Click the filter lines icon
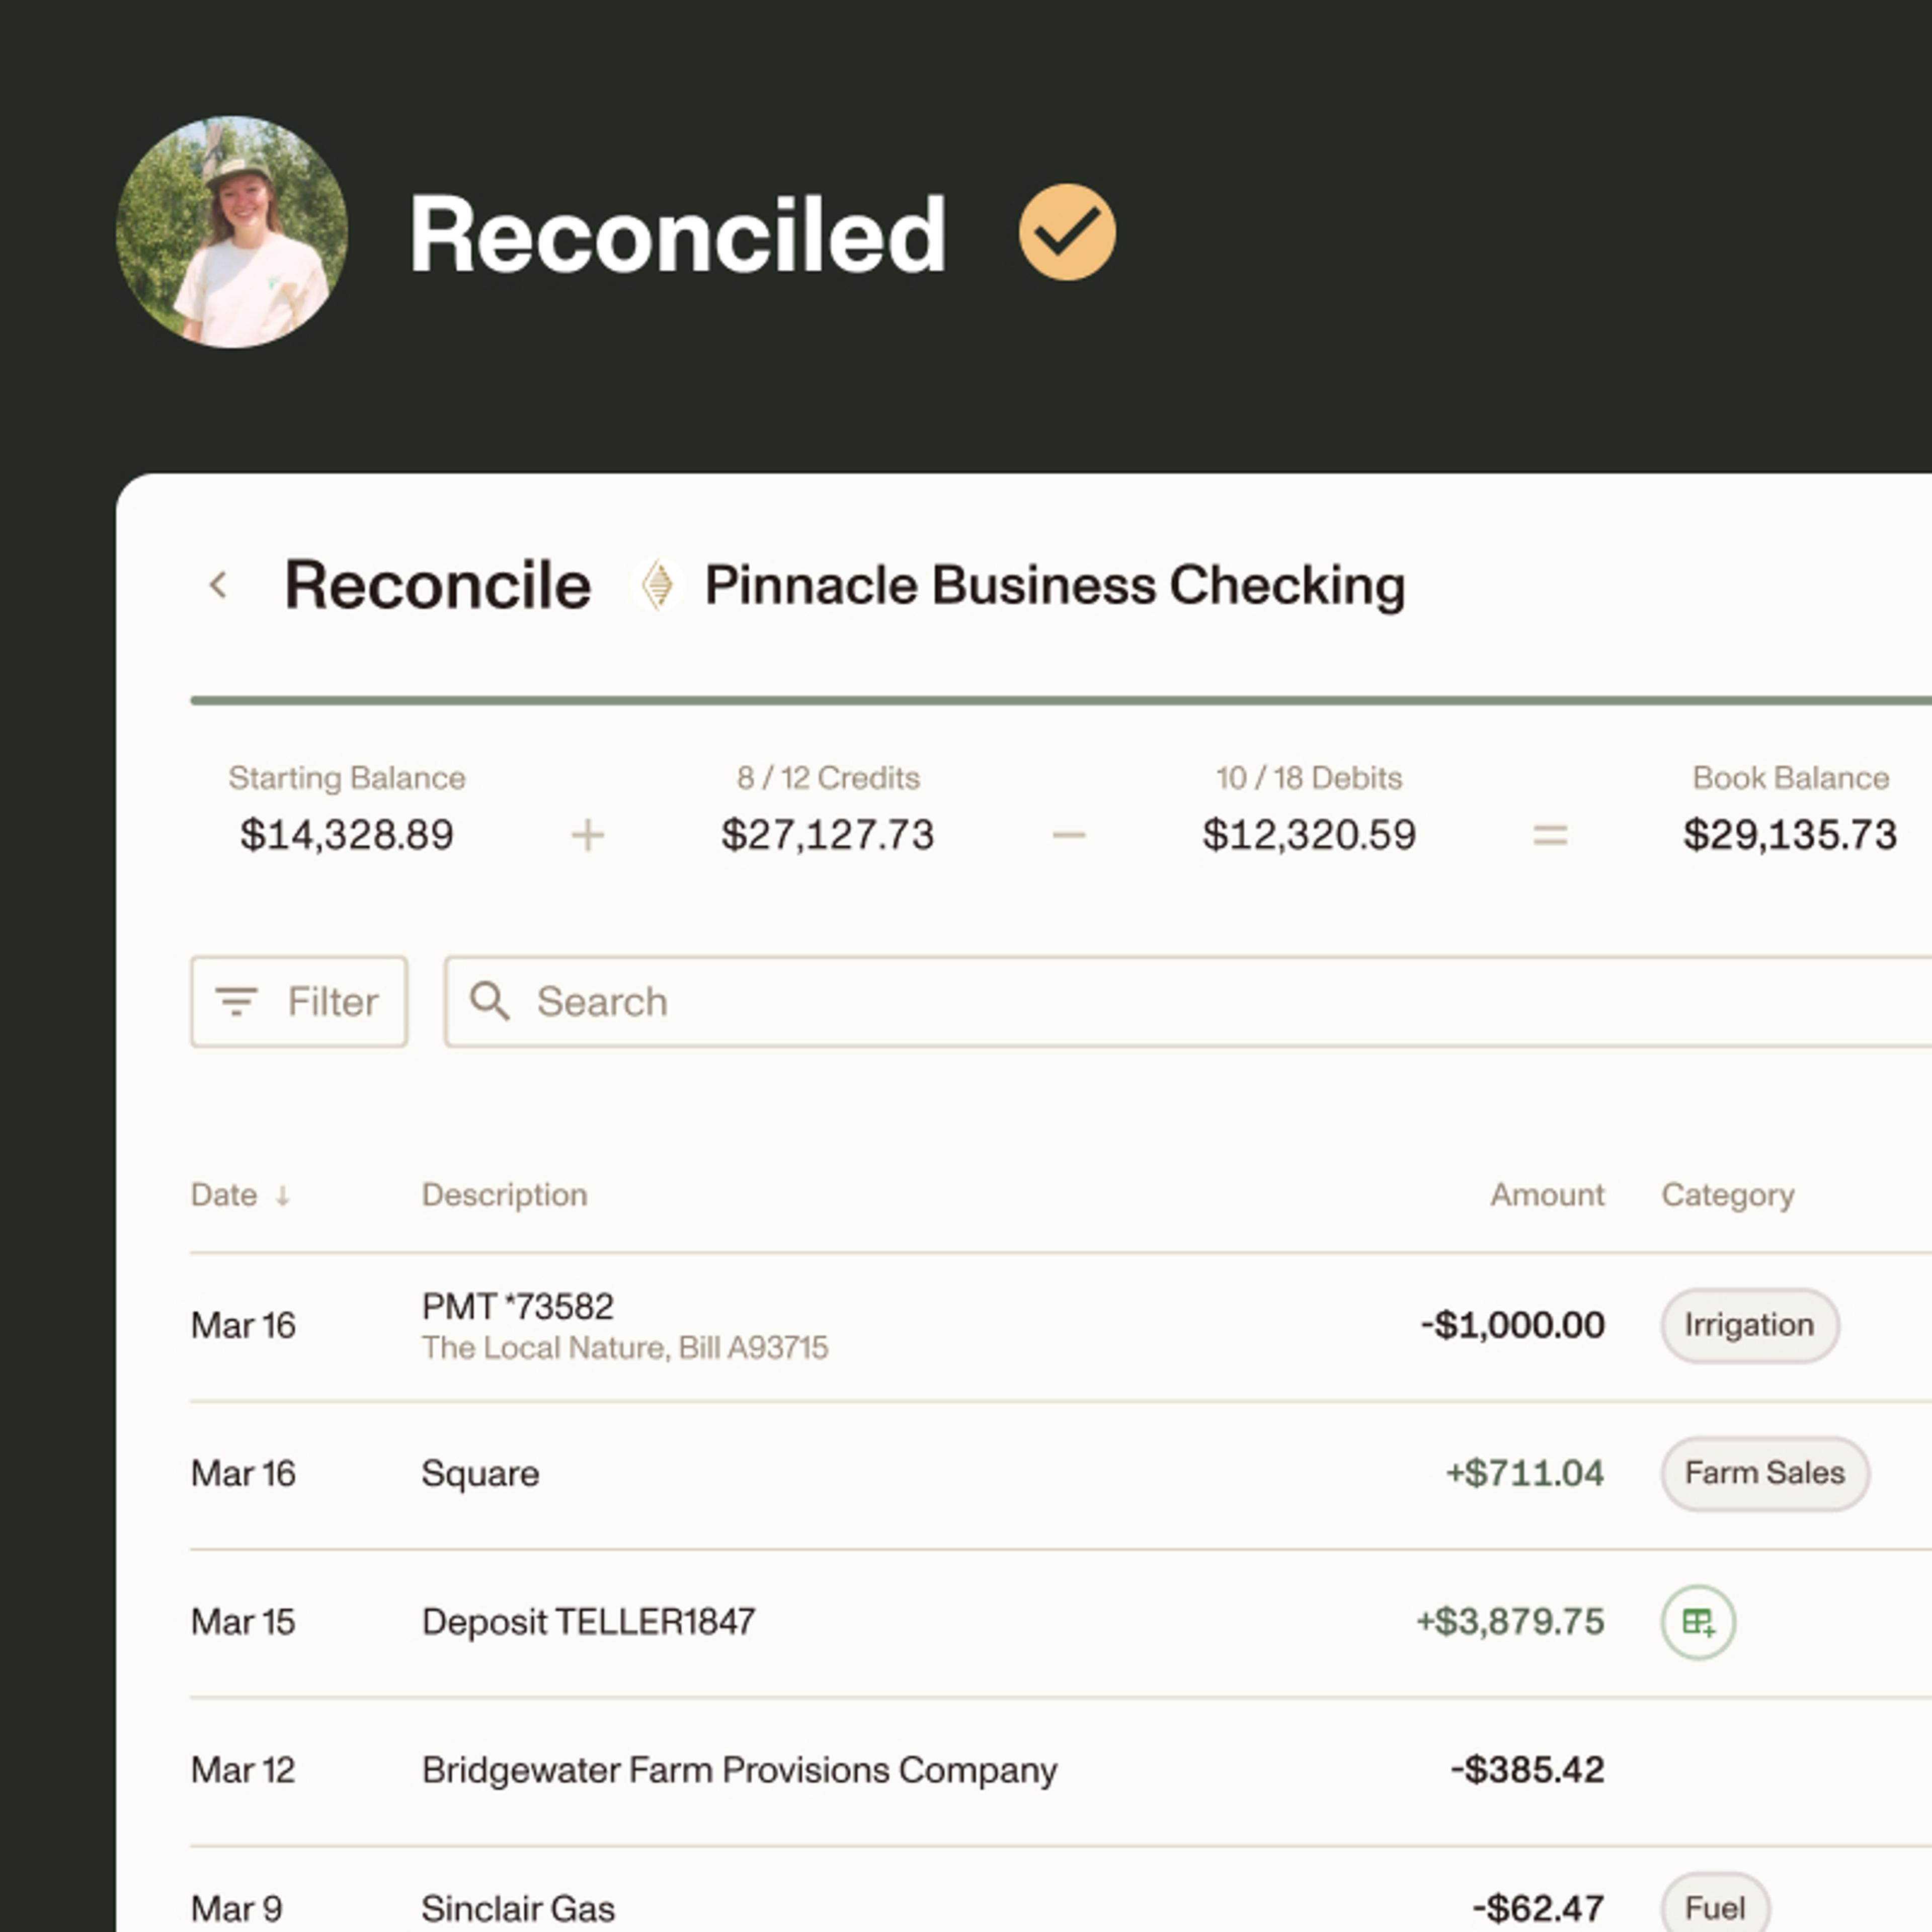The height and width of the screenshot is (1932, 1932). click(237, 1001)
